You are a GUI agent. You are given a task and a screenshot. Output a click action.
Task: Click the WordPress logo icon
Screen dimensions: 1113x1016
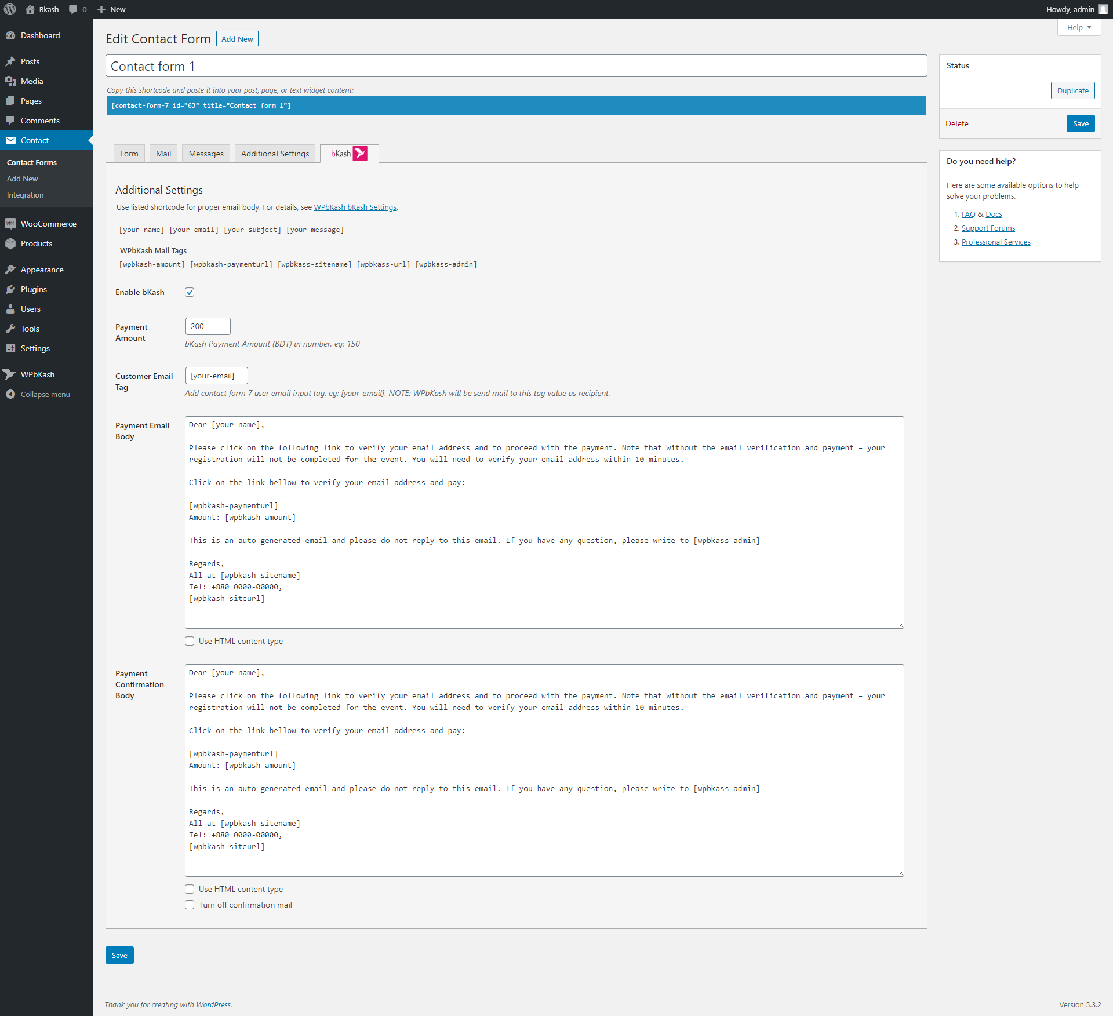(10, 9)
